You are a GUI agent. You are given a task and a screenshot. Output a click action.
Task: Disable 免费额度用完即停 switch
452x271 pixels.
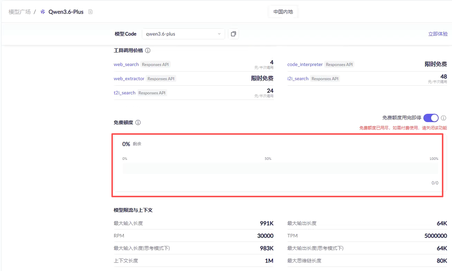(x=431, y=118)
